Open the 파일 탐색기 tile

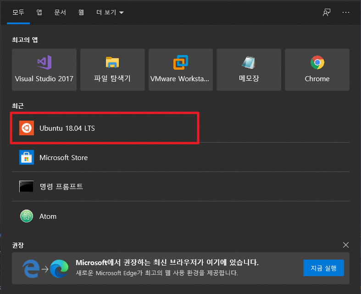112,70
